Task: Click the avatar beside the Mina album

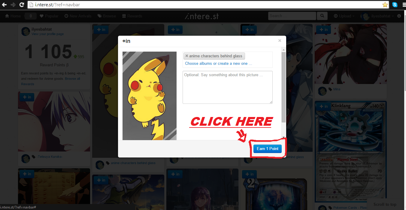Action: point(322,91)
